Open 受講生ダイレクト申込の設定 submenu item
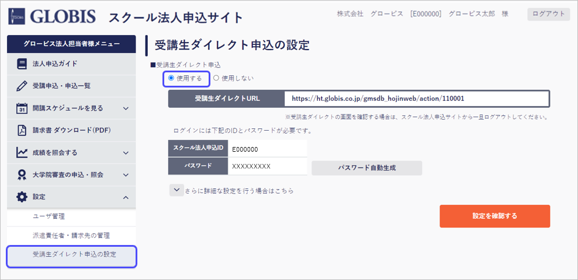The width and height of the screenshot is (578, 280). pyautogui.click(x=71, y=257)
